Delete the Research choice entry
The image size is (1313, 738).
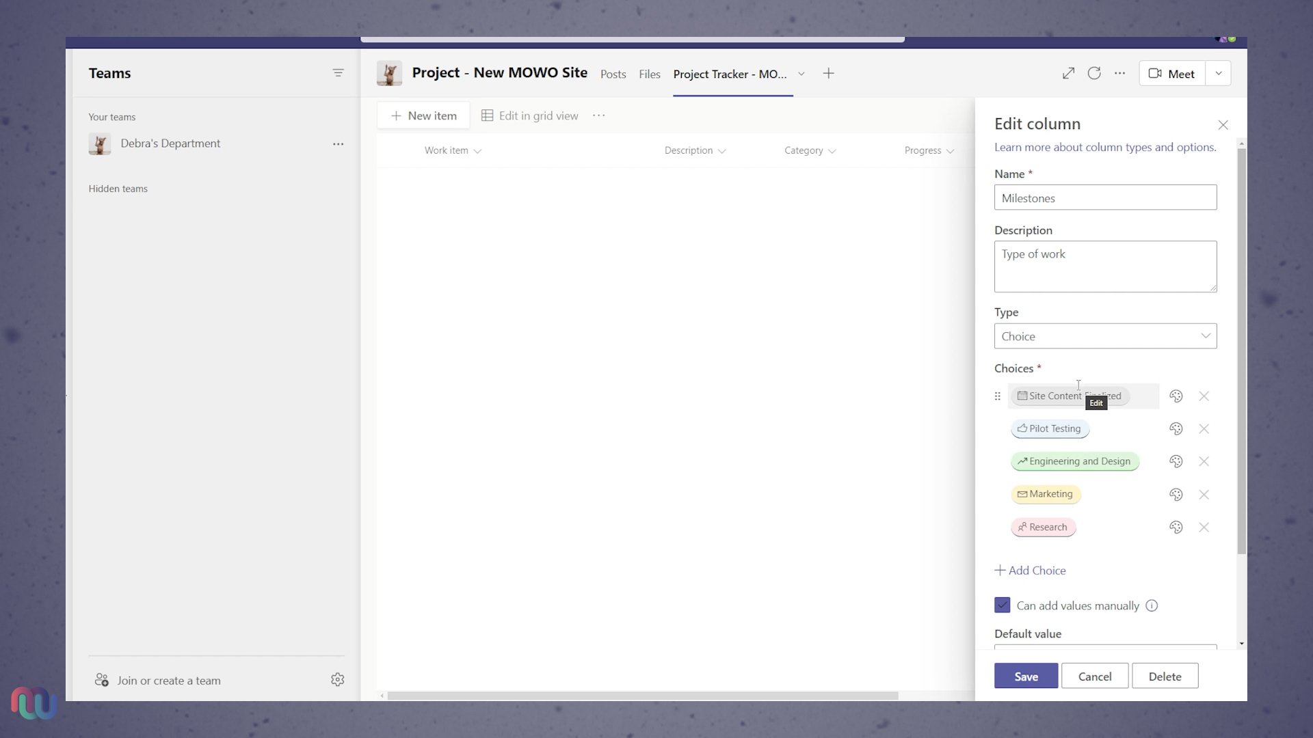pos(1205,527)
